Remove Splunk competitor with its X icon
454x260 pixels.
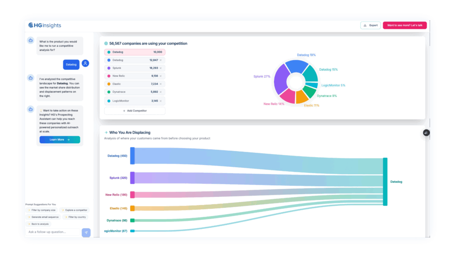(161, 68)
